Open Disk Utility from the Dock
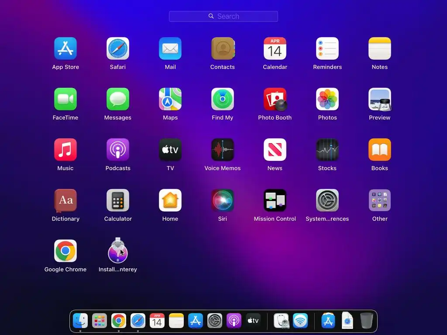Screen dimensions: 447x335 (x=282, y=321)
